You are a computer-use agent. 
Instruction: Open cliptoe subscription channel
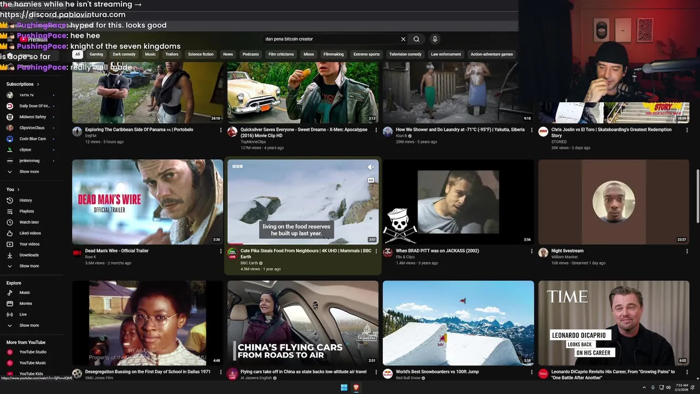(33, 150)
